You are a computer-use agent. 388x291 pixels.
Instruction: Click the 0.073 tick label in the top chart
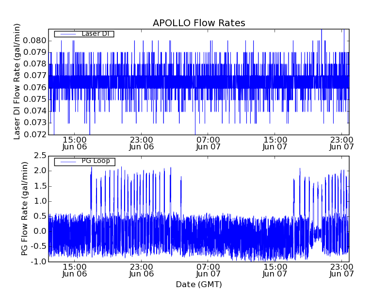pos(34,123)
